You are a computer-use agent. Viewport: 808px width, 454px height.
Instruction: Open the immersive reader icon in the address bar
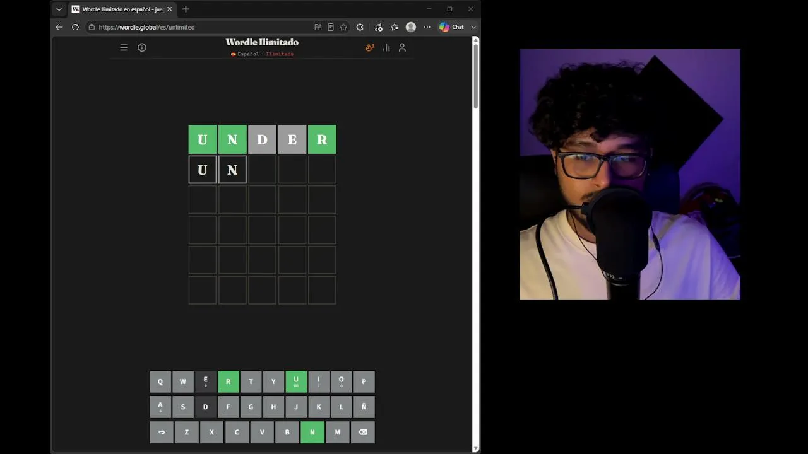[x=331, y=27]
